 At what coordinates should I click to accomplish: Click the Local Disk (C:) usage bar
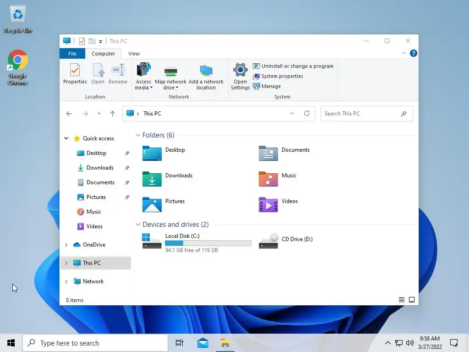pyautogui.click(x=208, y=243)
